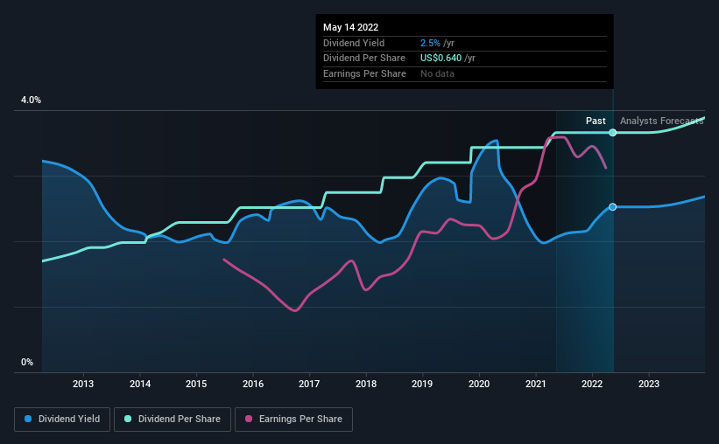Click the tooltip Earnings Per Share row label

click(364, 73)
